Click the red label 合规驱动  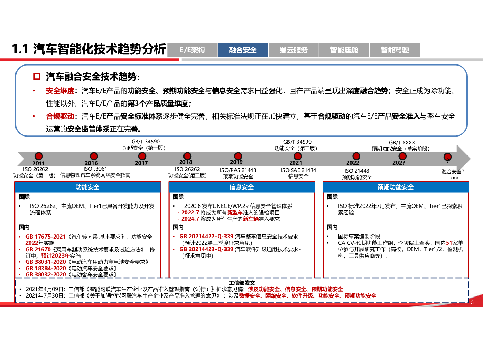[x=60, y=116]
